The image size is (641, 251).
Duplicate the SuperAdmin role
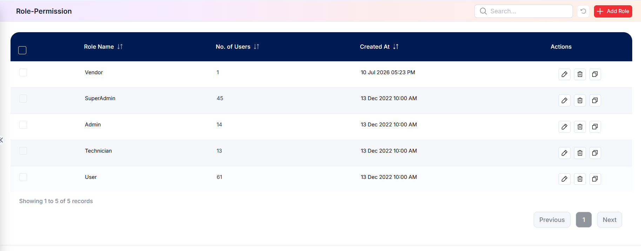tap(595, 100)
